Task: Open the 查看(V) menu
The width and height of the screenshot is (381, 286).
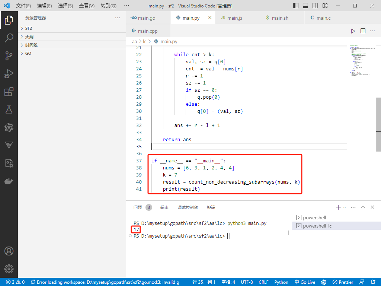Action: point(87,6)
